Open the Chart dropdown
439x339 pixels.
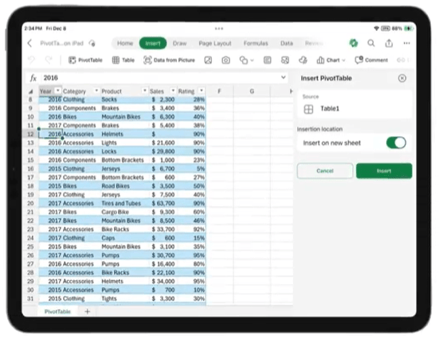(x=331, y=60)
